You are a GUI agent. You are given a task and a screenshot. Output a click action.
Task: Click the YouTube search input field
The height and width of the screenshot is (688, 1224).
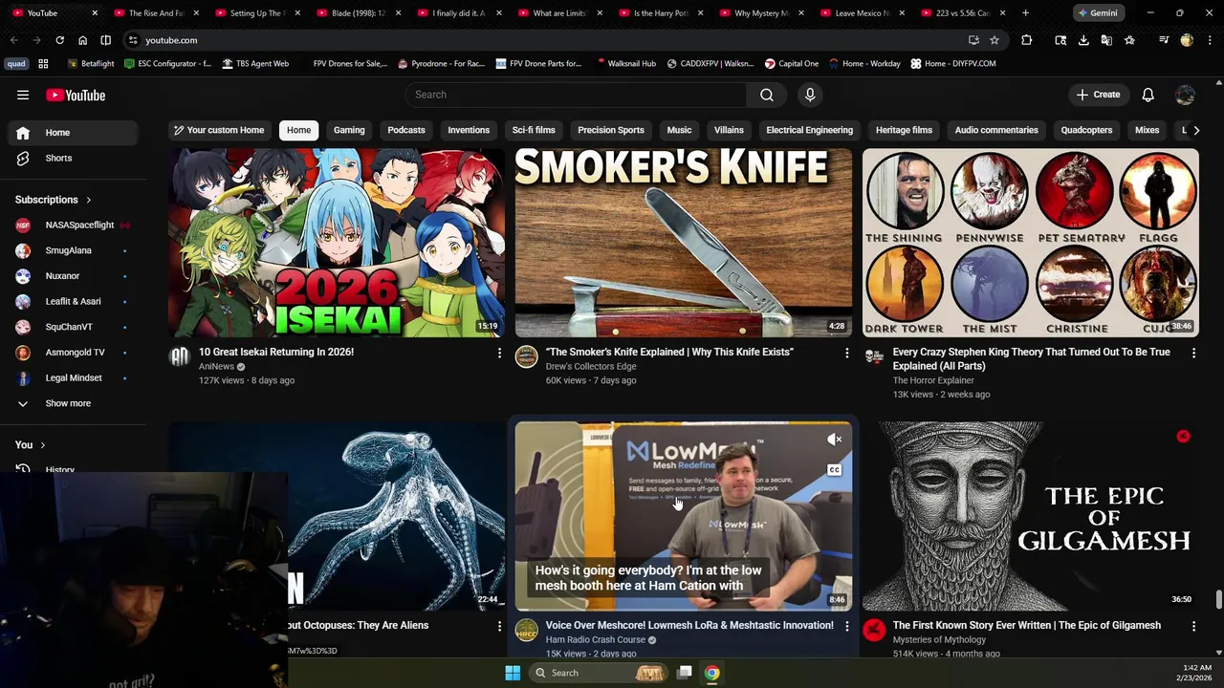pyautogui.click(x=576, y=95)
